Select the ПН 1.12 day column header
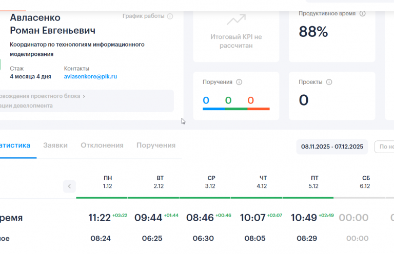Screen dimensions: 394x254 click(x=108, y=182)
